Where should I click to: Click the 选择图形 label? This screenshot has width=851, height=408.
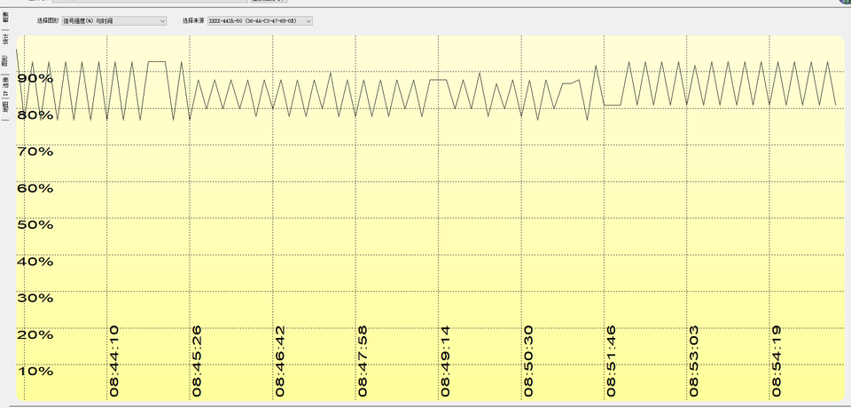pos(48,20)
